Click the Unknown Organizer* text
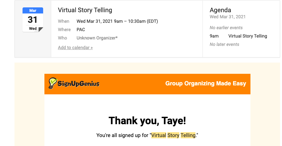The width and height of the screenshot is (282, 146). coord(97,38)
